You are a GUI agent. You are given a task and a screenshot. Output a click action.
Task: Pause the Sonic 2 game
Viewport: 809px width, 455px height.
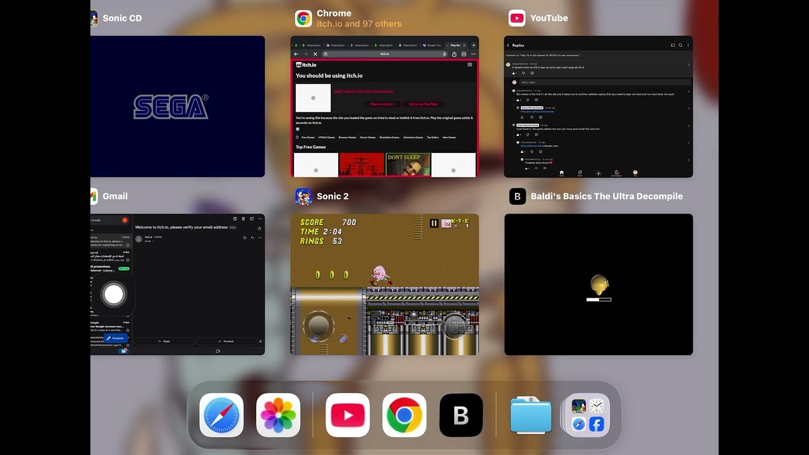tap(434, 223)
